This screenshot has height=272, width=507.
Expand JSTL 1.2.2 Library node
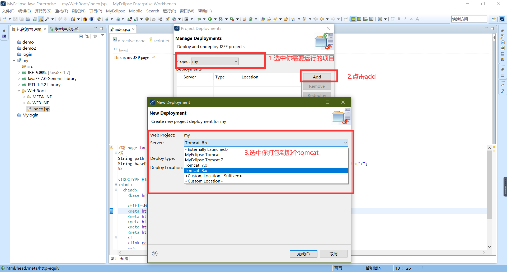(x=19, y=85)
